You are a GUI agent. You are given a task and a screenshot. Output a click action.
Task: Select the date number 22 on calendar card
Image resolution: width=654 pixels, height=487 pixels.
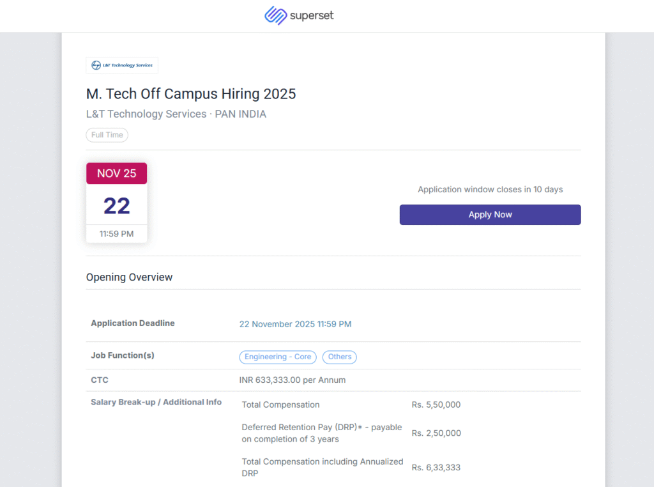(x=116, y=206)
